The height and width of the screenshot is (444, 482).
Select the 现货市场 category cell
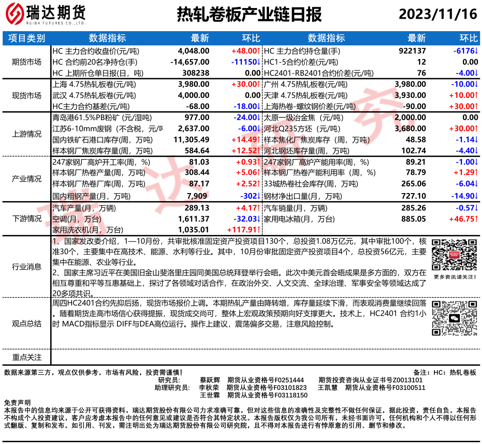coord(27,95)
